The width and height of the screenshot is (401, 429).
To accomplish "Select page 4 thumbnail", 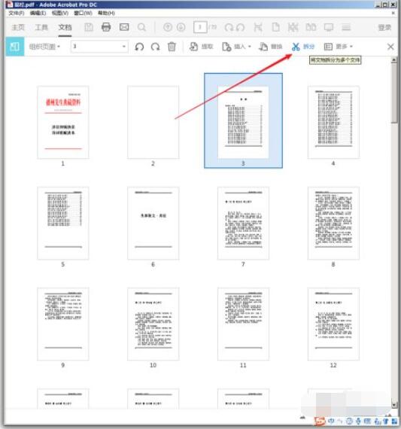I will pos(333,122).
